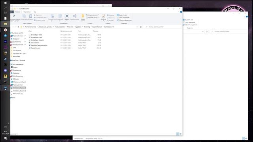This screenshot has width=253, height=142.
Task: Switch front window to large icons view
Action: pyautogui.click(x=181, y=134)
